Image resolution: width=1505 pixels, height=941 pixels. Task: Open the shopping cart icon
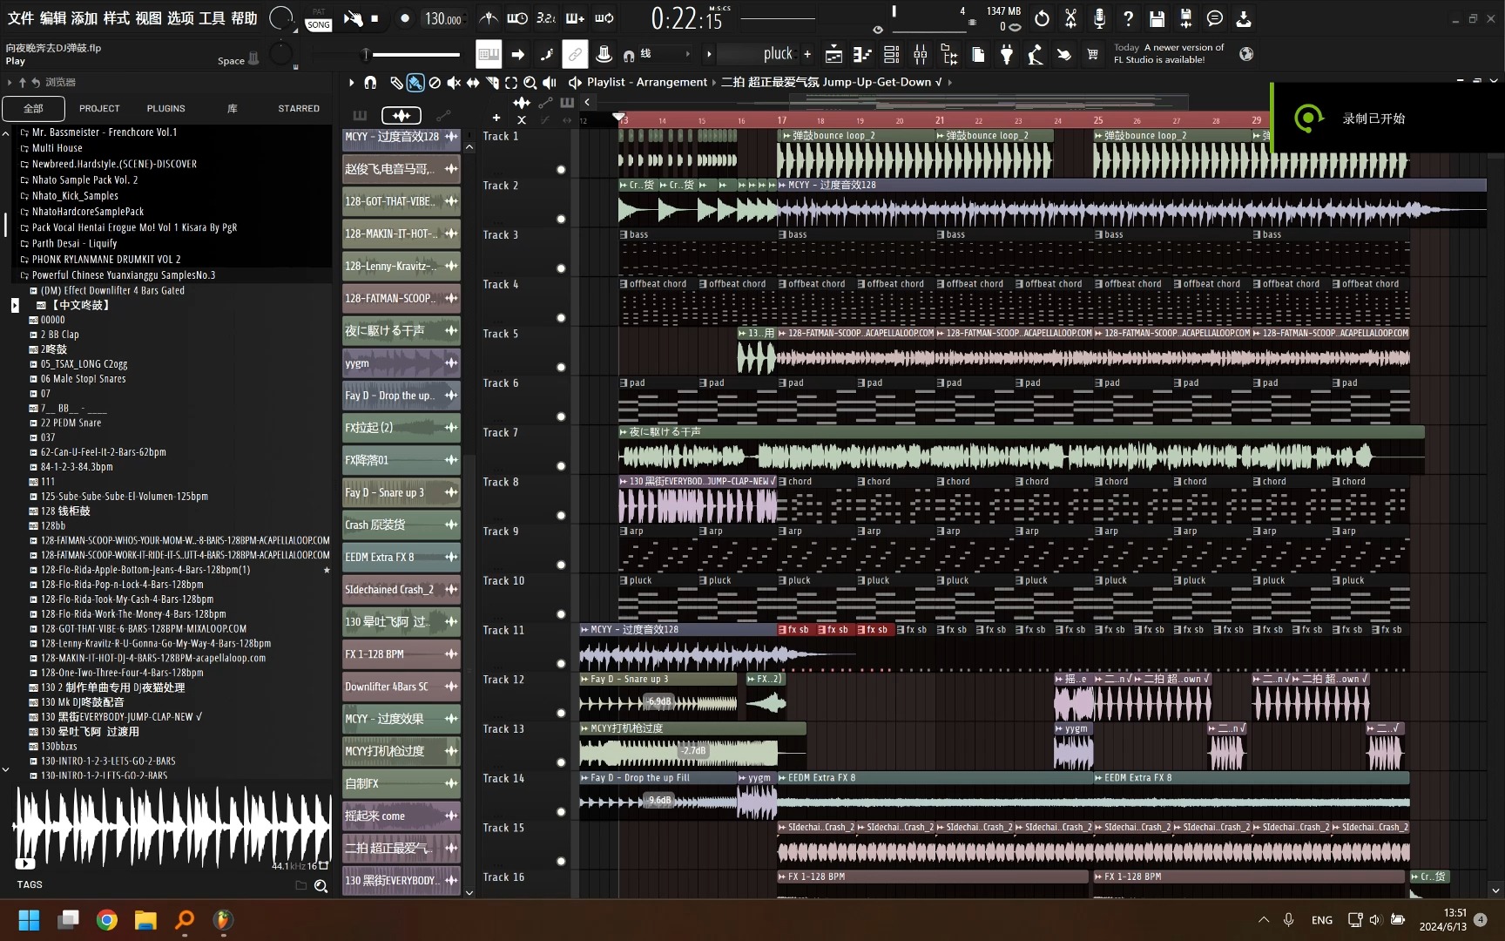(x=1092, y=55)
